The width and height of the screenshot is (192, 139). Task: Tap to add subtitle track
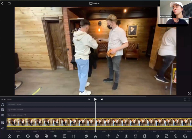pyautogui.click(x=99, y=110)
